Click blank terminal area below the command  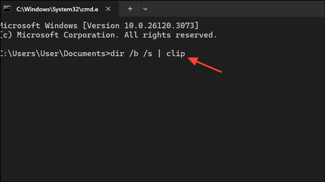click(160, 126)
